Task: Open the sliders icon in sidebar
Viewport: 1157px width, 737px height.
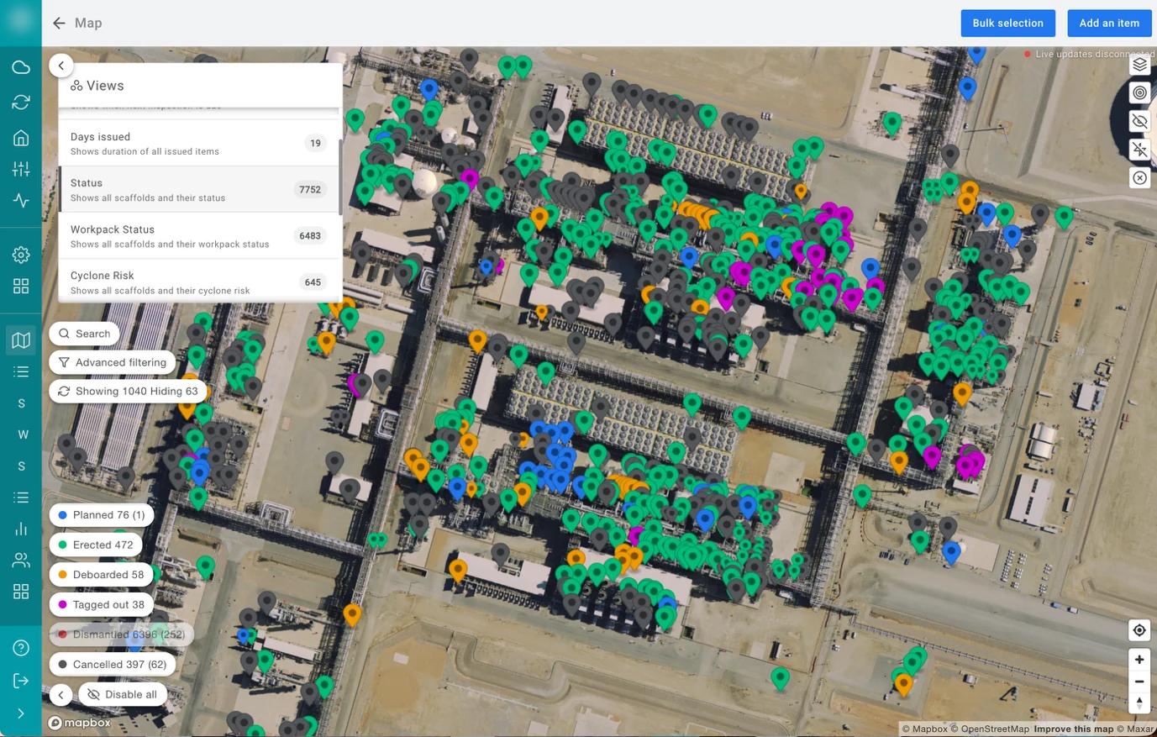Action: coord(21,169)
